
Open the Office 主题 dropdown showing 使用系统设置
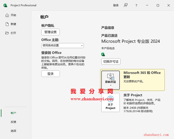pos(62,46)
